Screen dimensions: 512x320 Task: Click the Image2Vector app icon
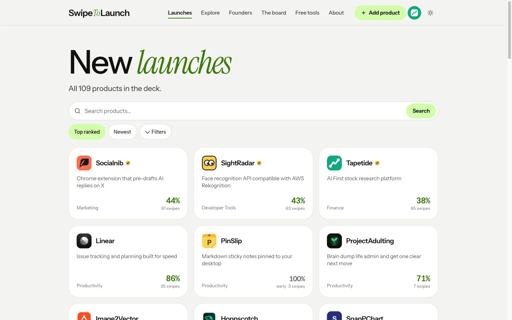84,316
